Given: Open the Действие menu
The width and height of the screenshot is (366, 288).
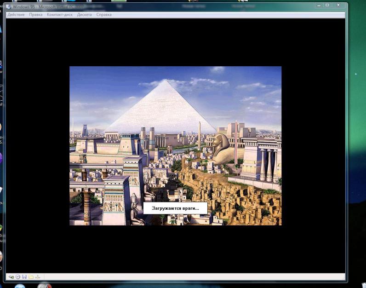Looking at the screenshot, I should 16,14.
